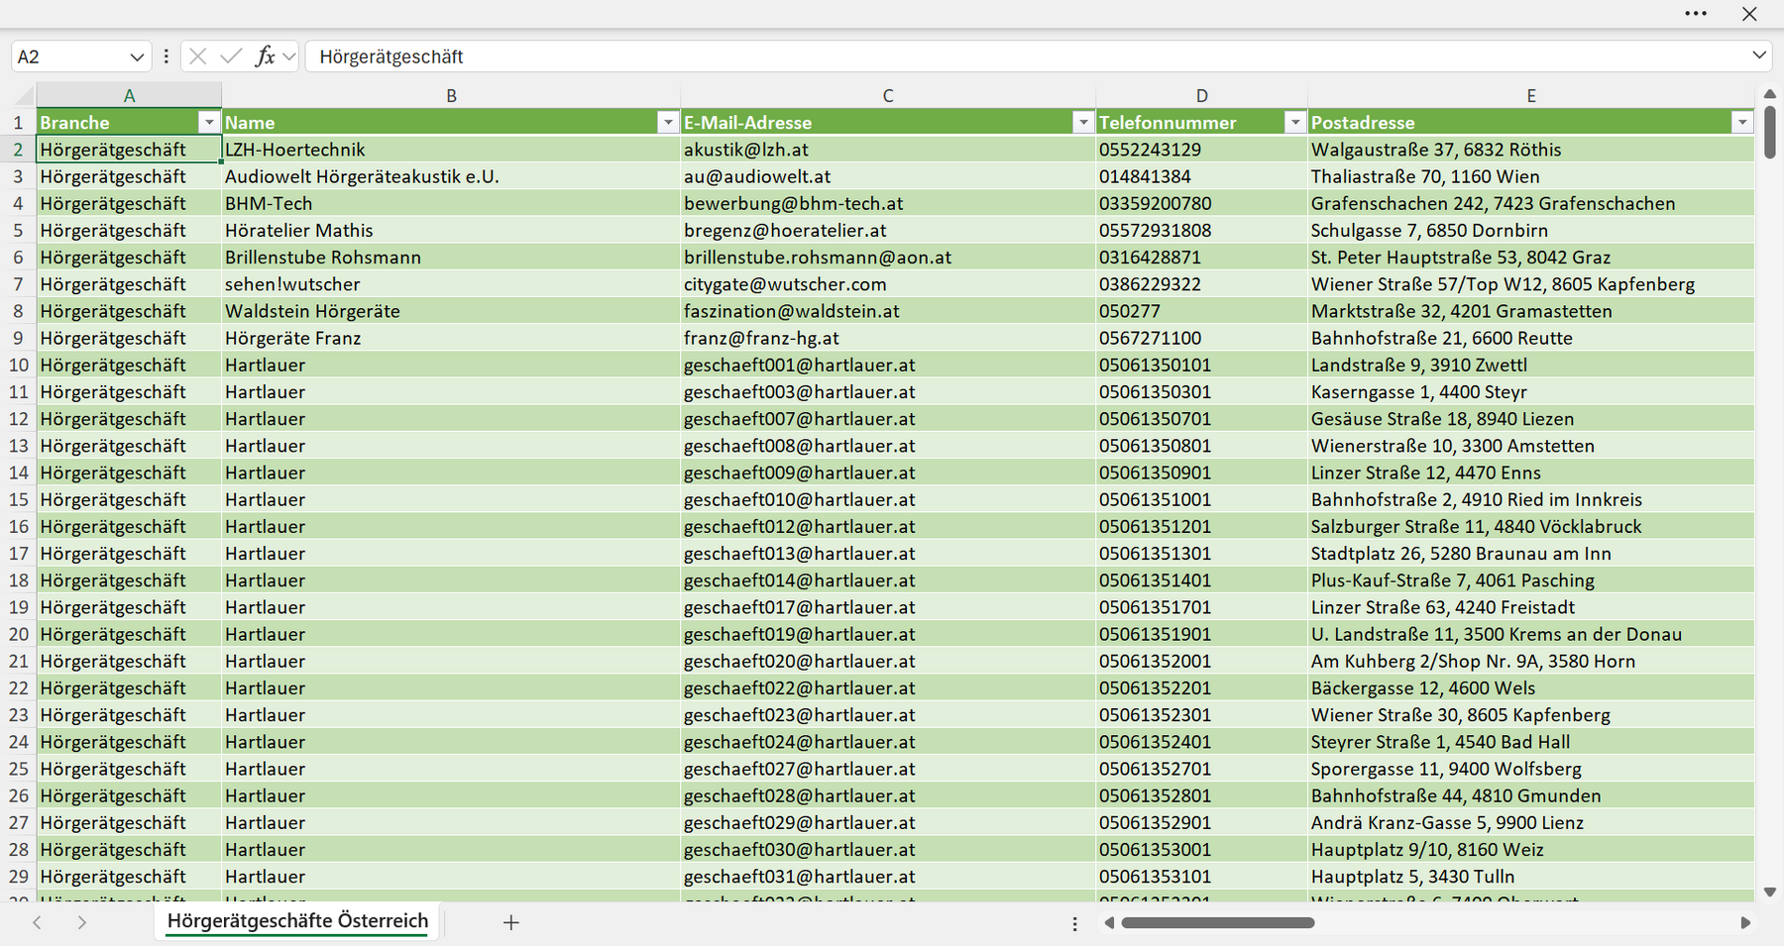
Task: Select the phone number 0552243129
Action: tap(1201, 150)
